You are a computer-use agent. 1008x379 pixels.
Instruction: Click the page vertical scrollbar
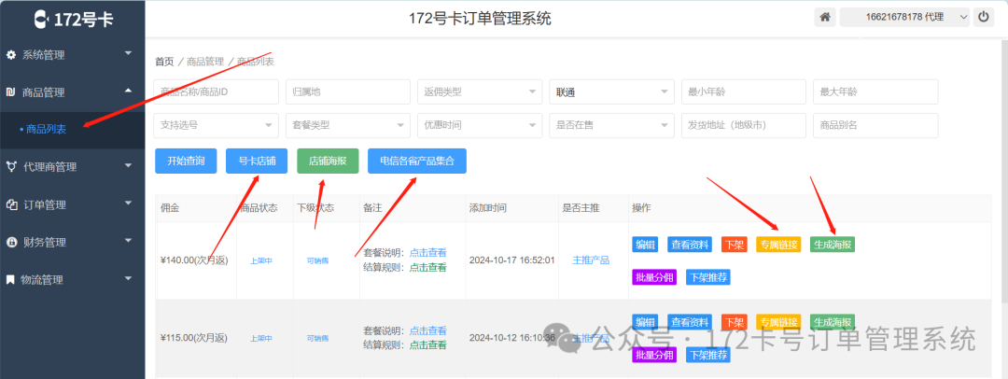(1003, 171)
